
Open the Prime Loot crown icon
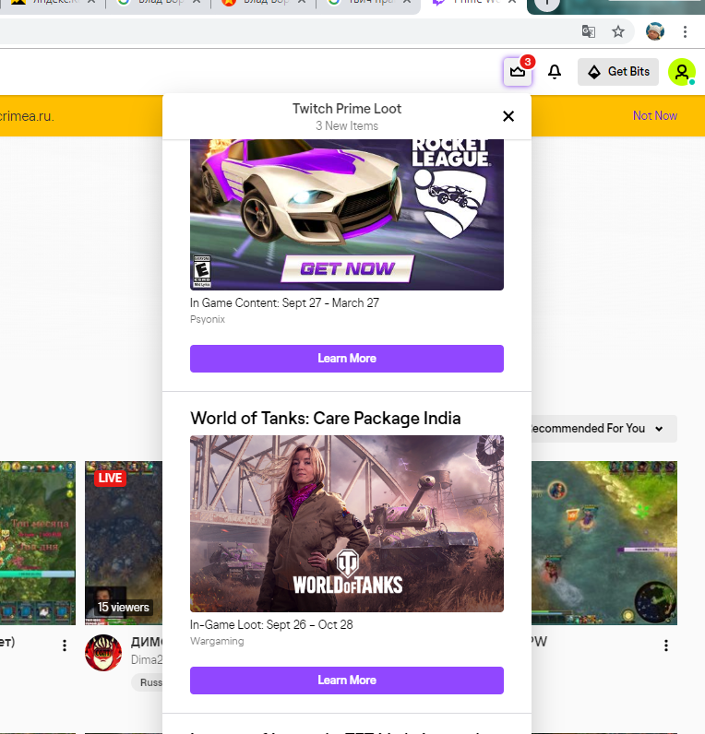pos(518,72)
